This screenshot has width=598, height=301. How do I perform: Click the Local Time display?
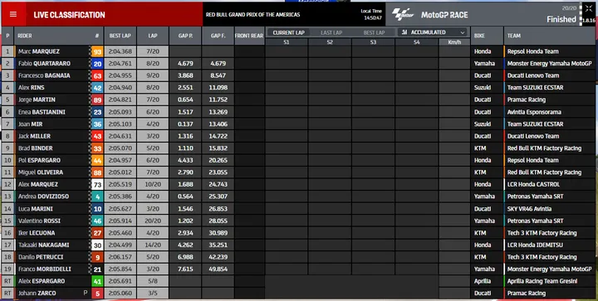tap(371, 14)
